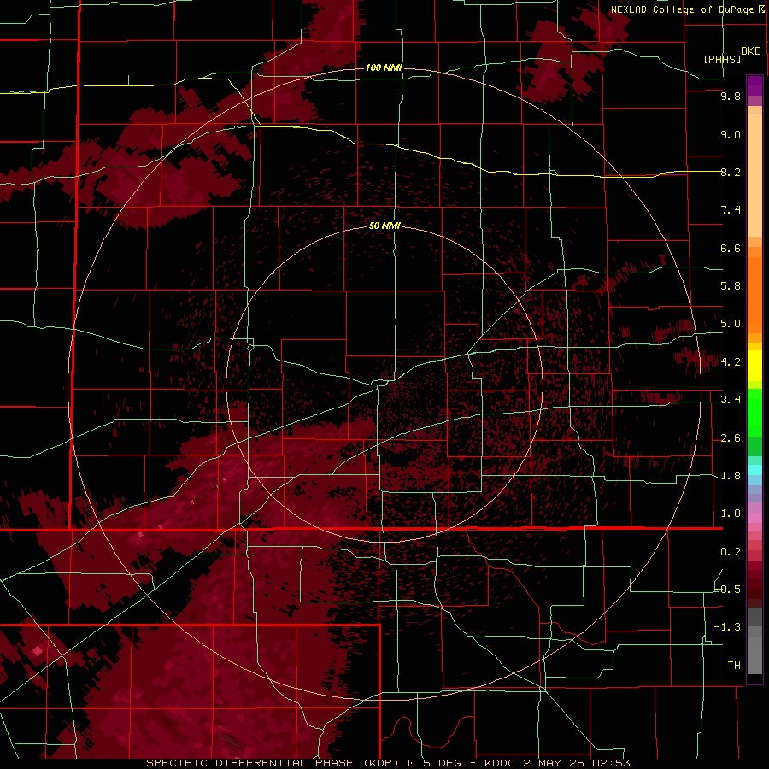The height and width of the screenshot is (769, 769).
Task: Select the 5.8 value on the scale
Action: pos(731,286)
